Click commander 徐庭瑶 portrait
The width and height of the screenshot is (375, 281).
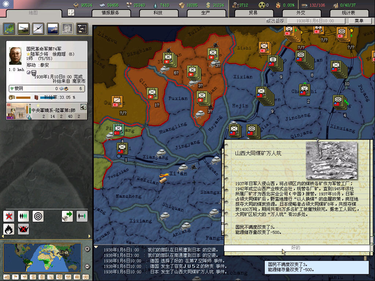[15, 56]
